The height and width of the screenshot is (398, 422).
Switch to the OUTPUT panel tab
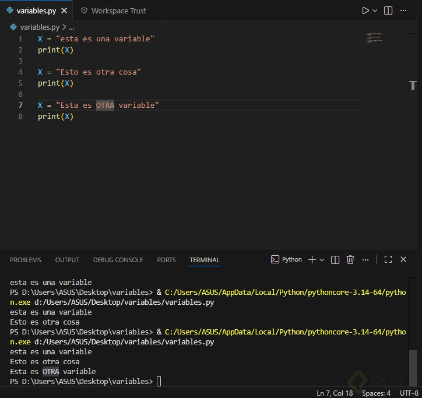67,260
